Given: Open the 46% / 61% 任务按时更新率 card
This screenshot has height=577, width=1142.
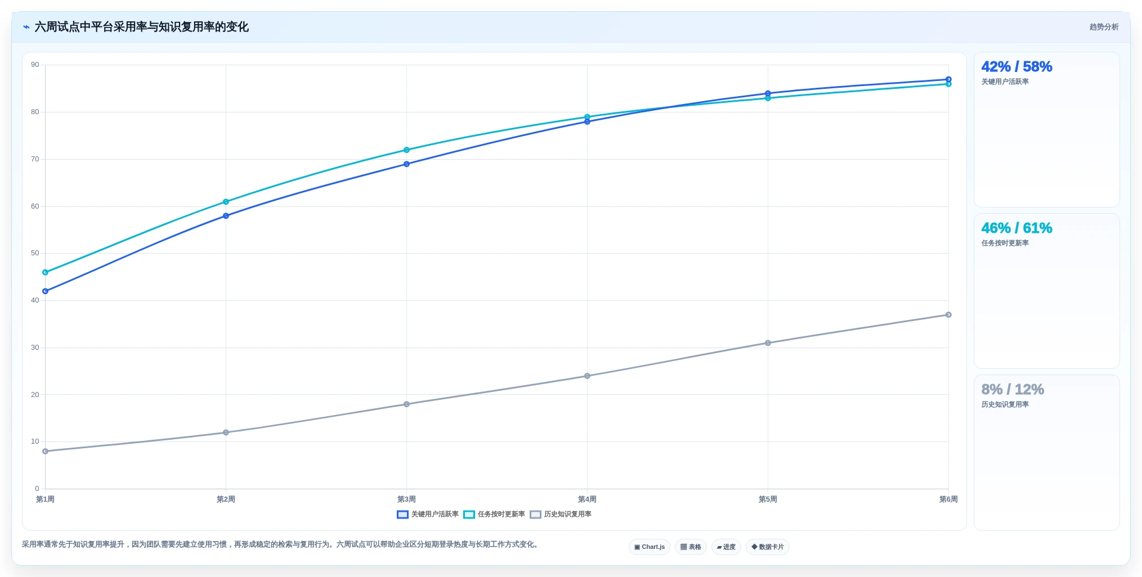Looking at the screenshot, I should (x=1046, y=291).
